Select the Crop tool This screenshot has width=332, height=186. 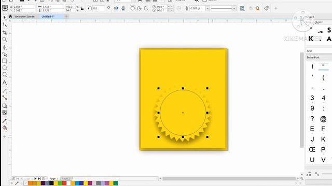[5, 32]
